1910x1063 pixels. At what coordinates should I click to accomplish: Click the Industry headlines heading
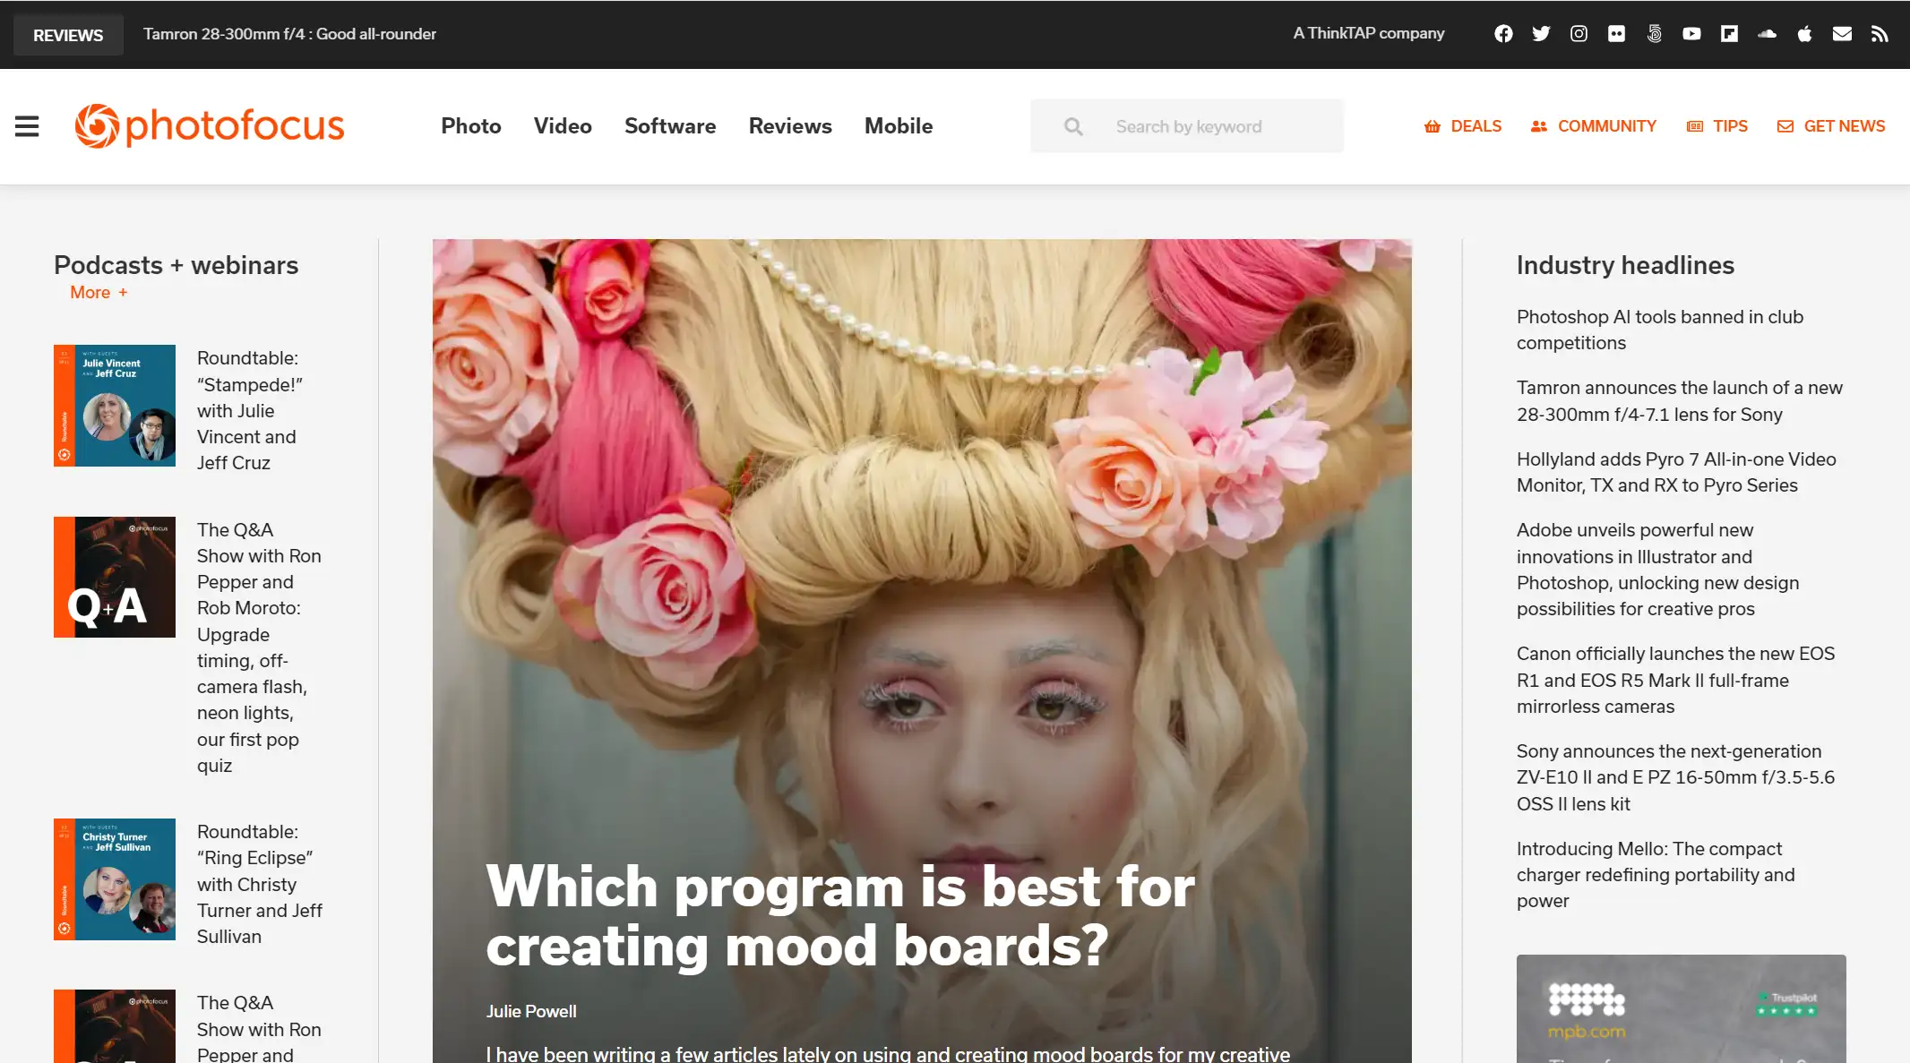click(x=1625, y=265)
